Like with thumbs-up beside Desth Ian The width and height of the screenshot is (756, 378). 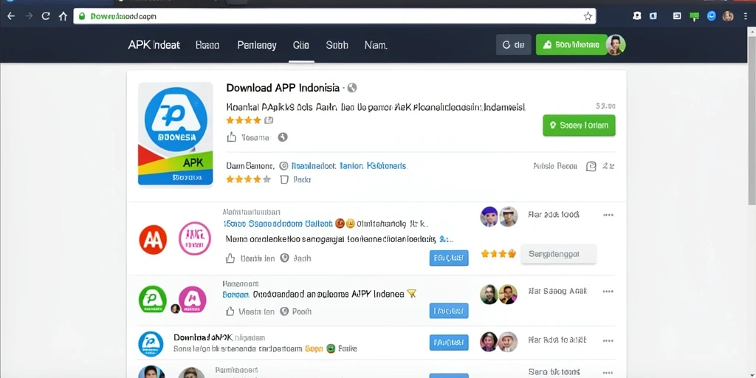tap(230, 258)
